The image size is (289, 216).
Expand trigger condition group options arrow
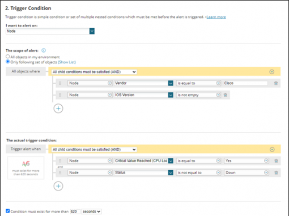point(272,149)
